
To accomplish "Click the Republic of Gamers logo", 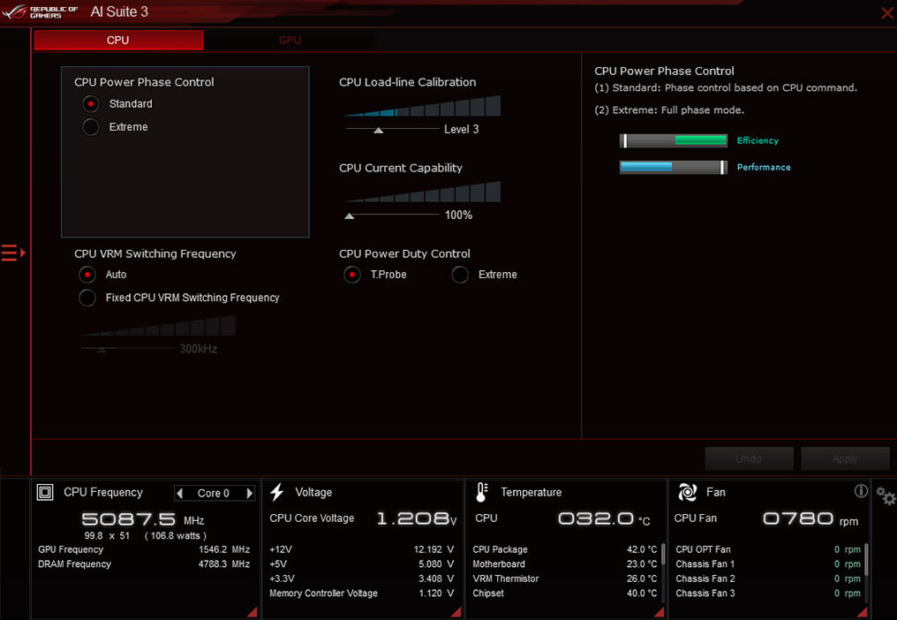I will coord(40,12).
